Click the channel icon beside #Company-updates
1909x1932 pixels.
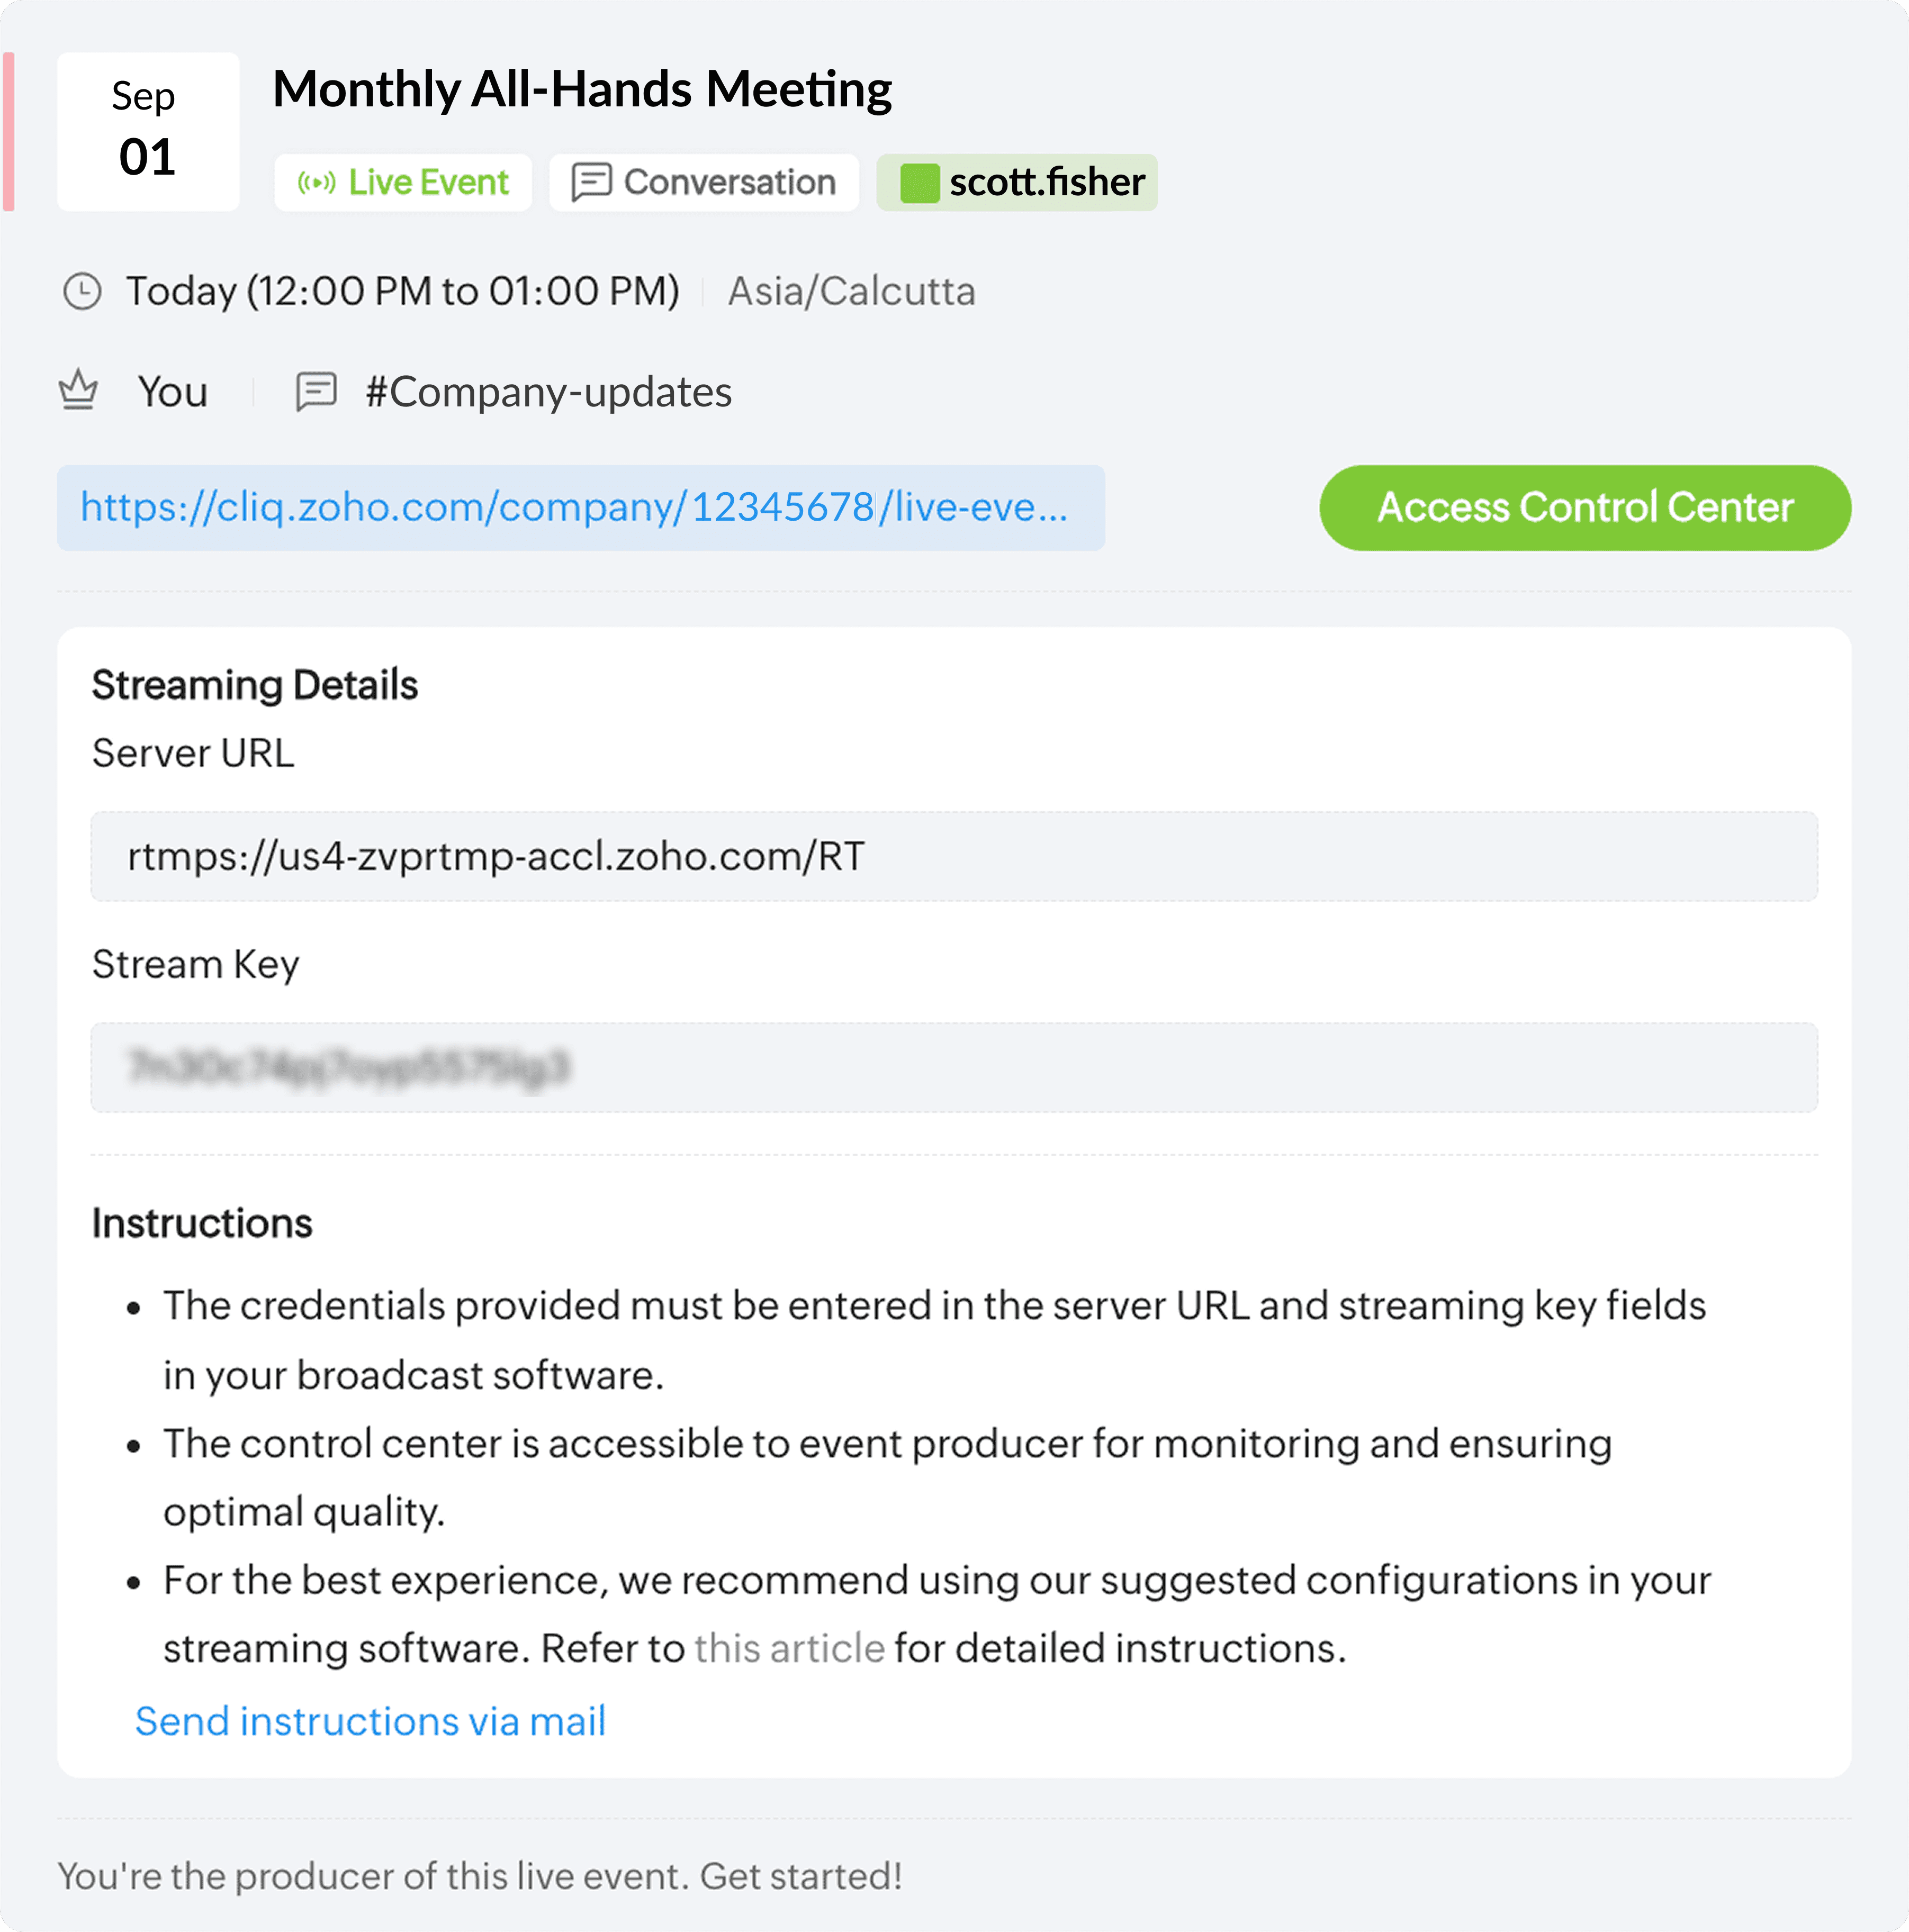(x=316, y=392)
